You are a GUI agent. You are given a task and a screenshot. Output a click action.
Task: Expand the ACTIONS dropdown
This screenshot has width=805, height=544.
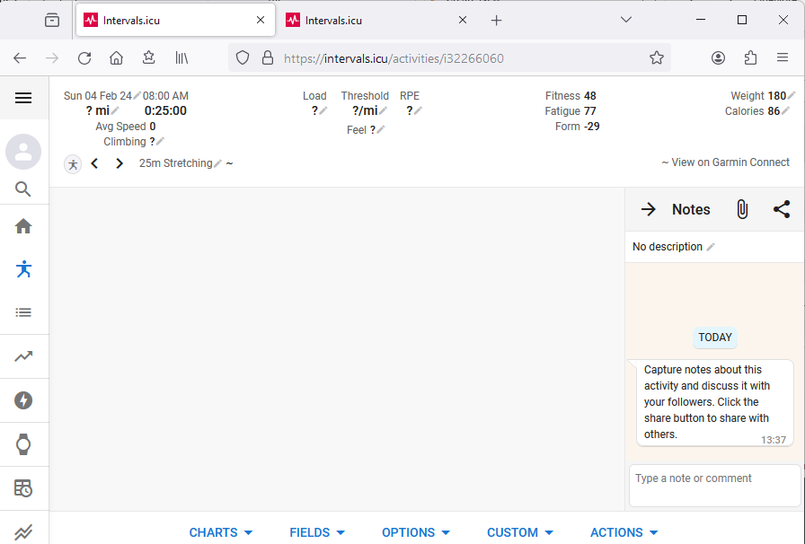[624, 532]
